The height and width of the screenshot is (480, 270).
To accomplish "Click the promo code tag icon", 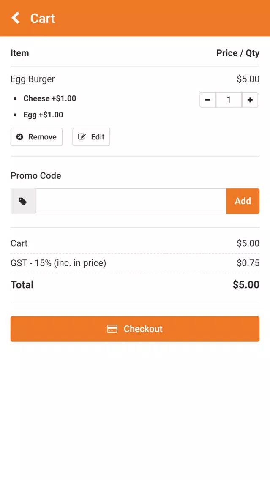I will point(23,201).
